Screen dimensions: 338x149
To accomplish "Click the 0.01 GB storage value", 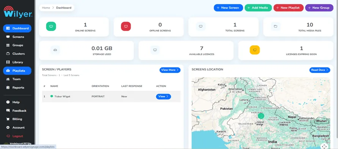I will coord(102,48).
